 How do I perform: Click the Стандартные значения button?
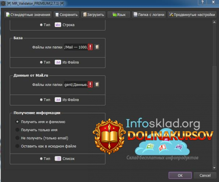[28, 15]
